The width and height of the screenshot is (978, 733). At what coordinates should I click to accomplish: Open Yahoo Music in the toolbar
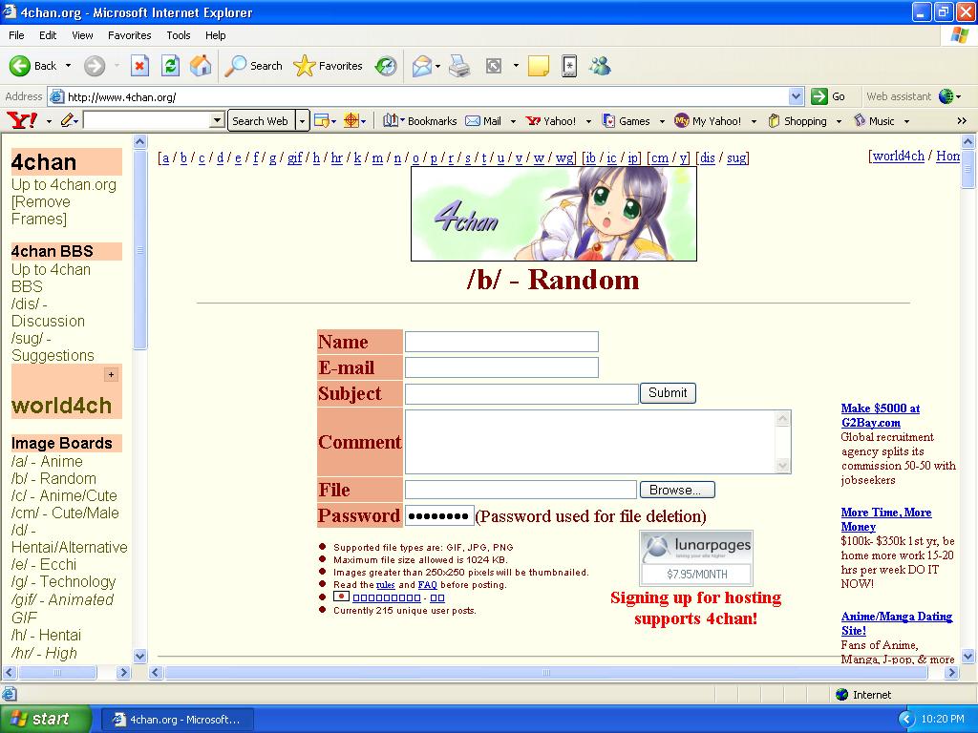(x=874, y=121)
